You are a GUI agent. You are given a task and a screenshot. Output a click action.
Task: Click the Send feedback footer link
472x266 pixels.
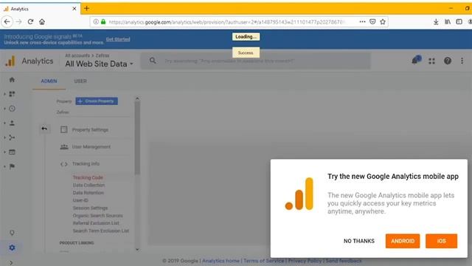tap(344, 261)
